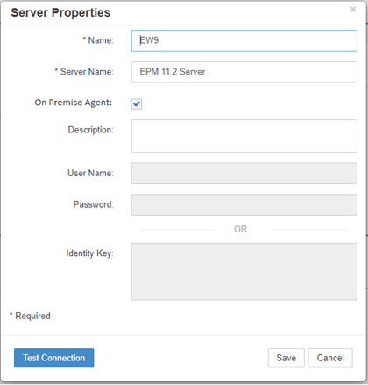
Task: Save the server properties
Action: [287, 358]
